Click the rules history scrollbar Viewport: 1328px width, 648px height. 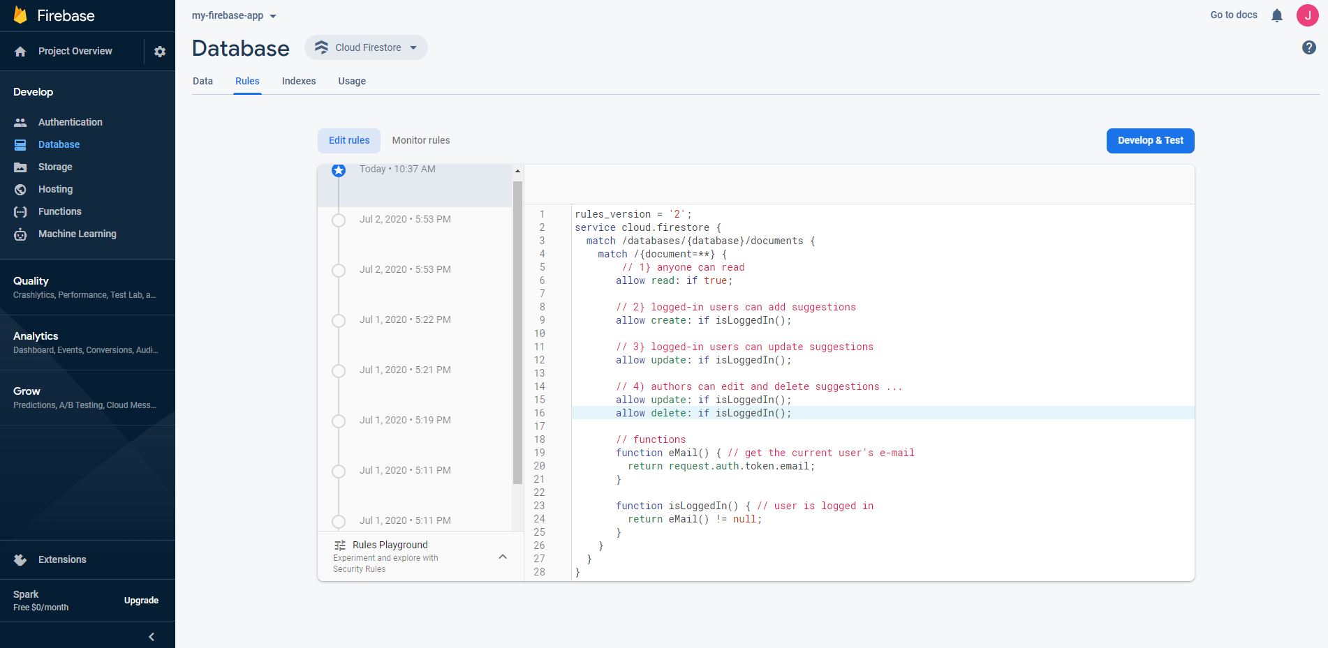pos(517,332)
